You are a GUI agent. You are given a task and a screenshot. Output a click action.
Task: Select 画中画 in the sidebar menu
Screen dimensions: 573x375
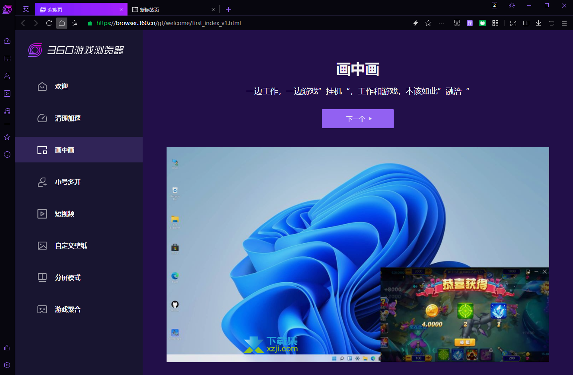pos(79,150)
